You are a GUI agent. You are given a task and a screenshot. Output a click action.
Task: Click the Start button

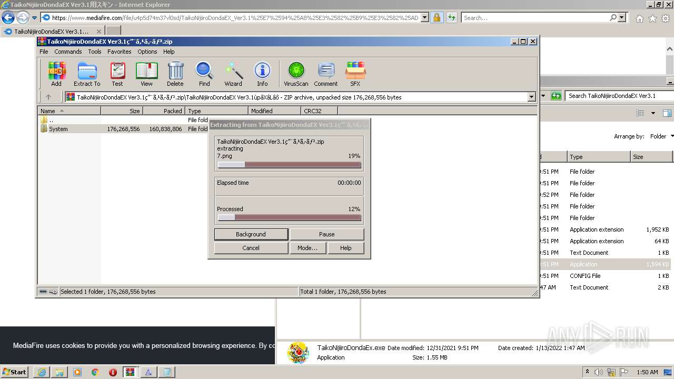click(x=15, y=372)
